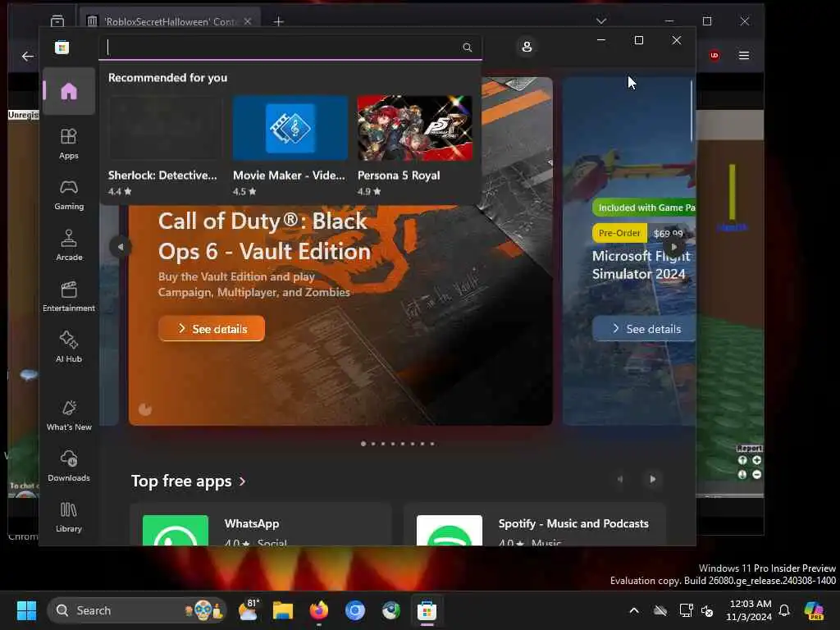Open File Explorer from taskbar
The image size is (840, 630).
click(283, 610)
